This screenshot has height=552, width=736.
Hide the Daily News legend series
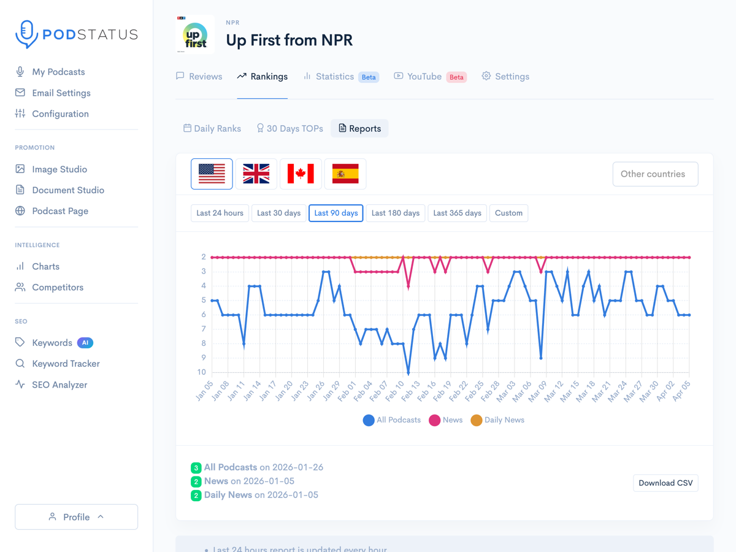tap(497, 420)
